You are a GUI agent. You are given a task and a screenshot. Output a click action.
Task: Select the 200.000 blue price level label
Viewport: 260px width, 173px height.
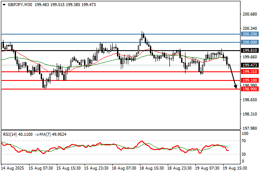tap(250, 42)
